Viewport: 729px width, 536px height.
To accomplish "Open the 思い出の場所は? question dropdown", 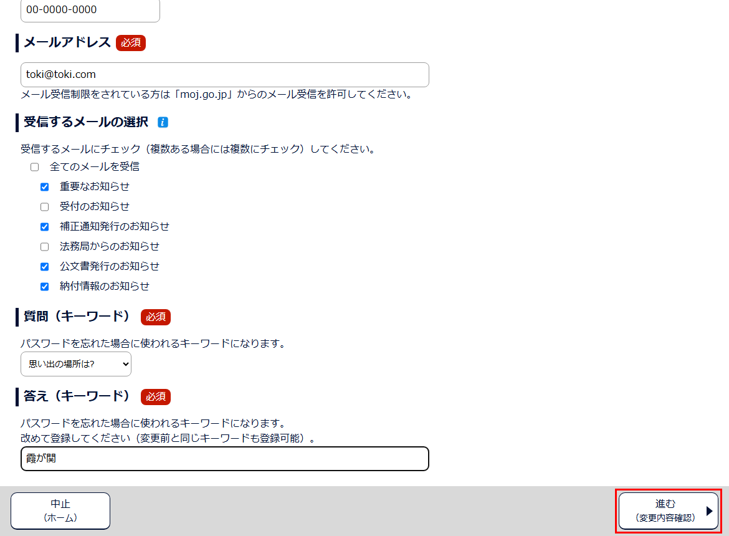I will point(76,364).
